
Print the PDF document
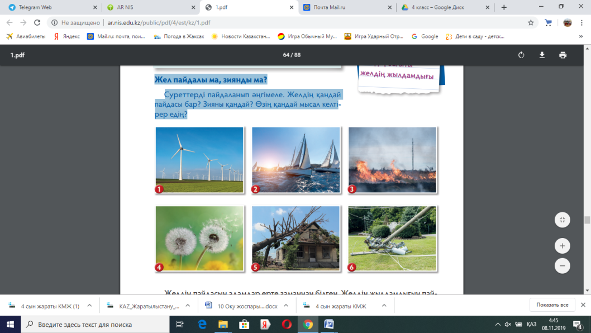[x=563, y=55]
